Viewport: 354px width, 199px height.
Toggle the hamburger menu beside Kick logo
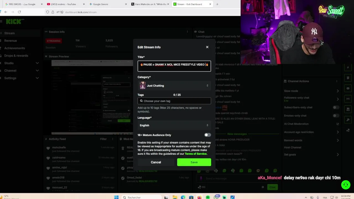point(1,22)
